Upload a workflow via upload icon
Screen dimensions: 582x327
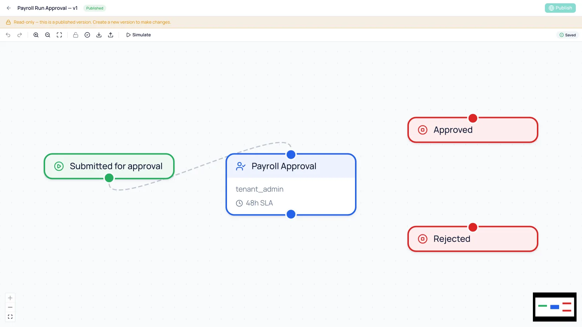(x=111, y=35)
